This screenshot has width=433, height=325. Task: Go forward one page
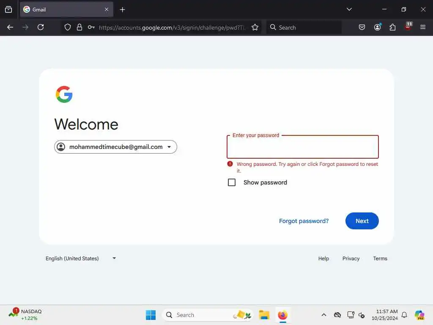25,27
